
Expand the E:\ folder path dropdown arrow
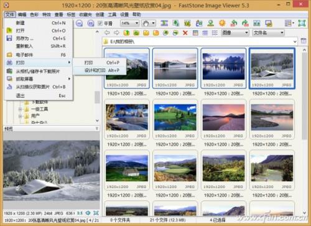[295, 42]
